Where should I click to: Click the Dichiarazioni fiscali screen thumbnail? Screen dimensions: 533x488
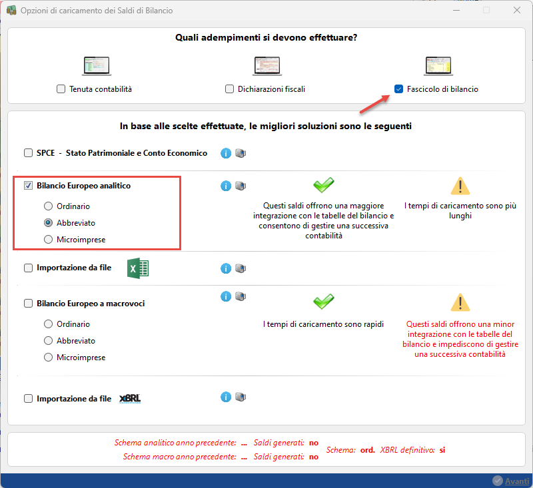(x=267, y=66)
